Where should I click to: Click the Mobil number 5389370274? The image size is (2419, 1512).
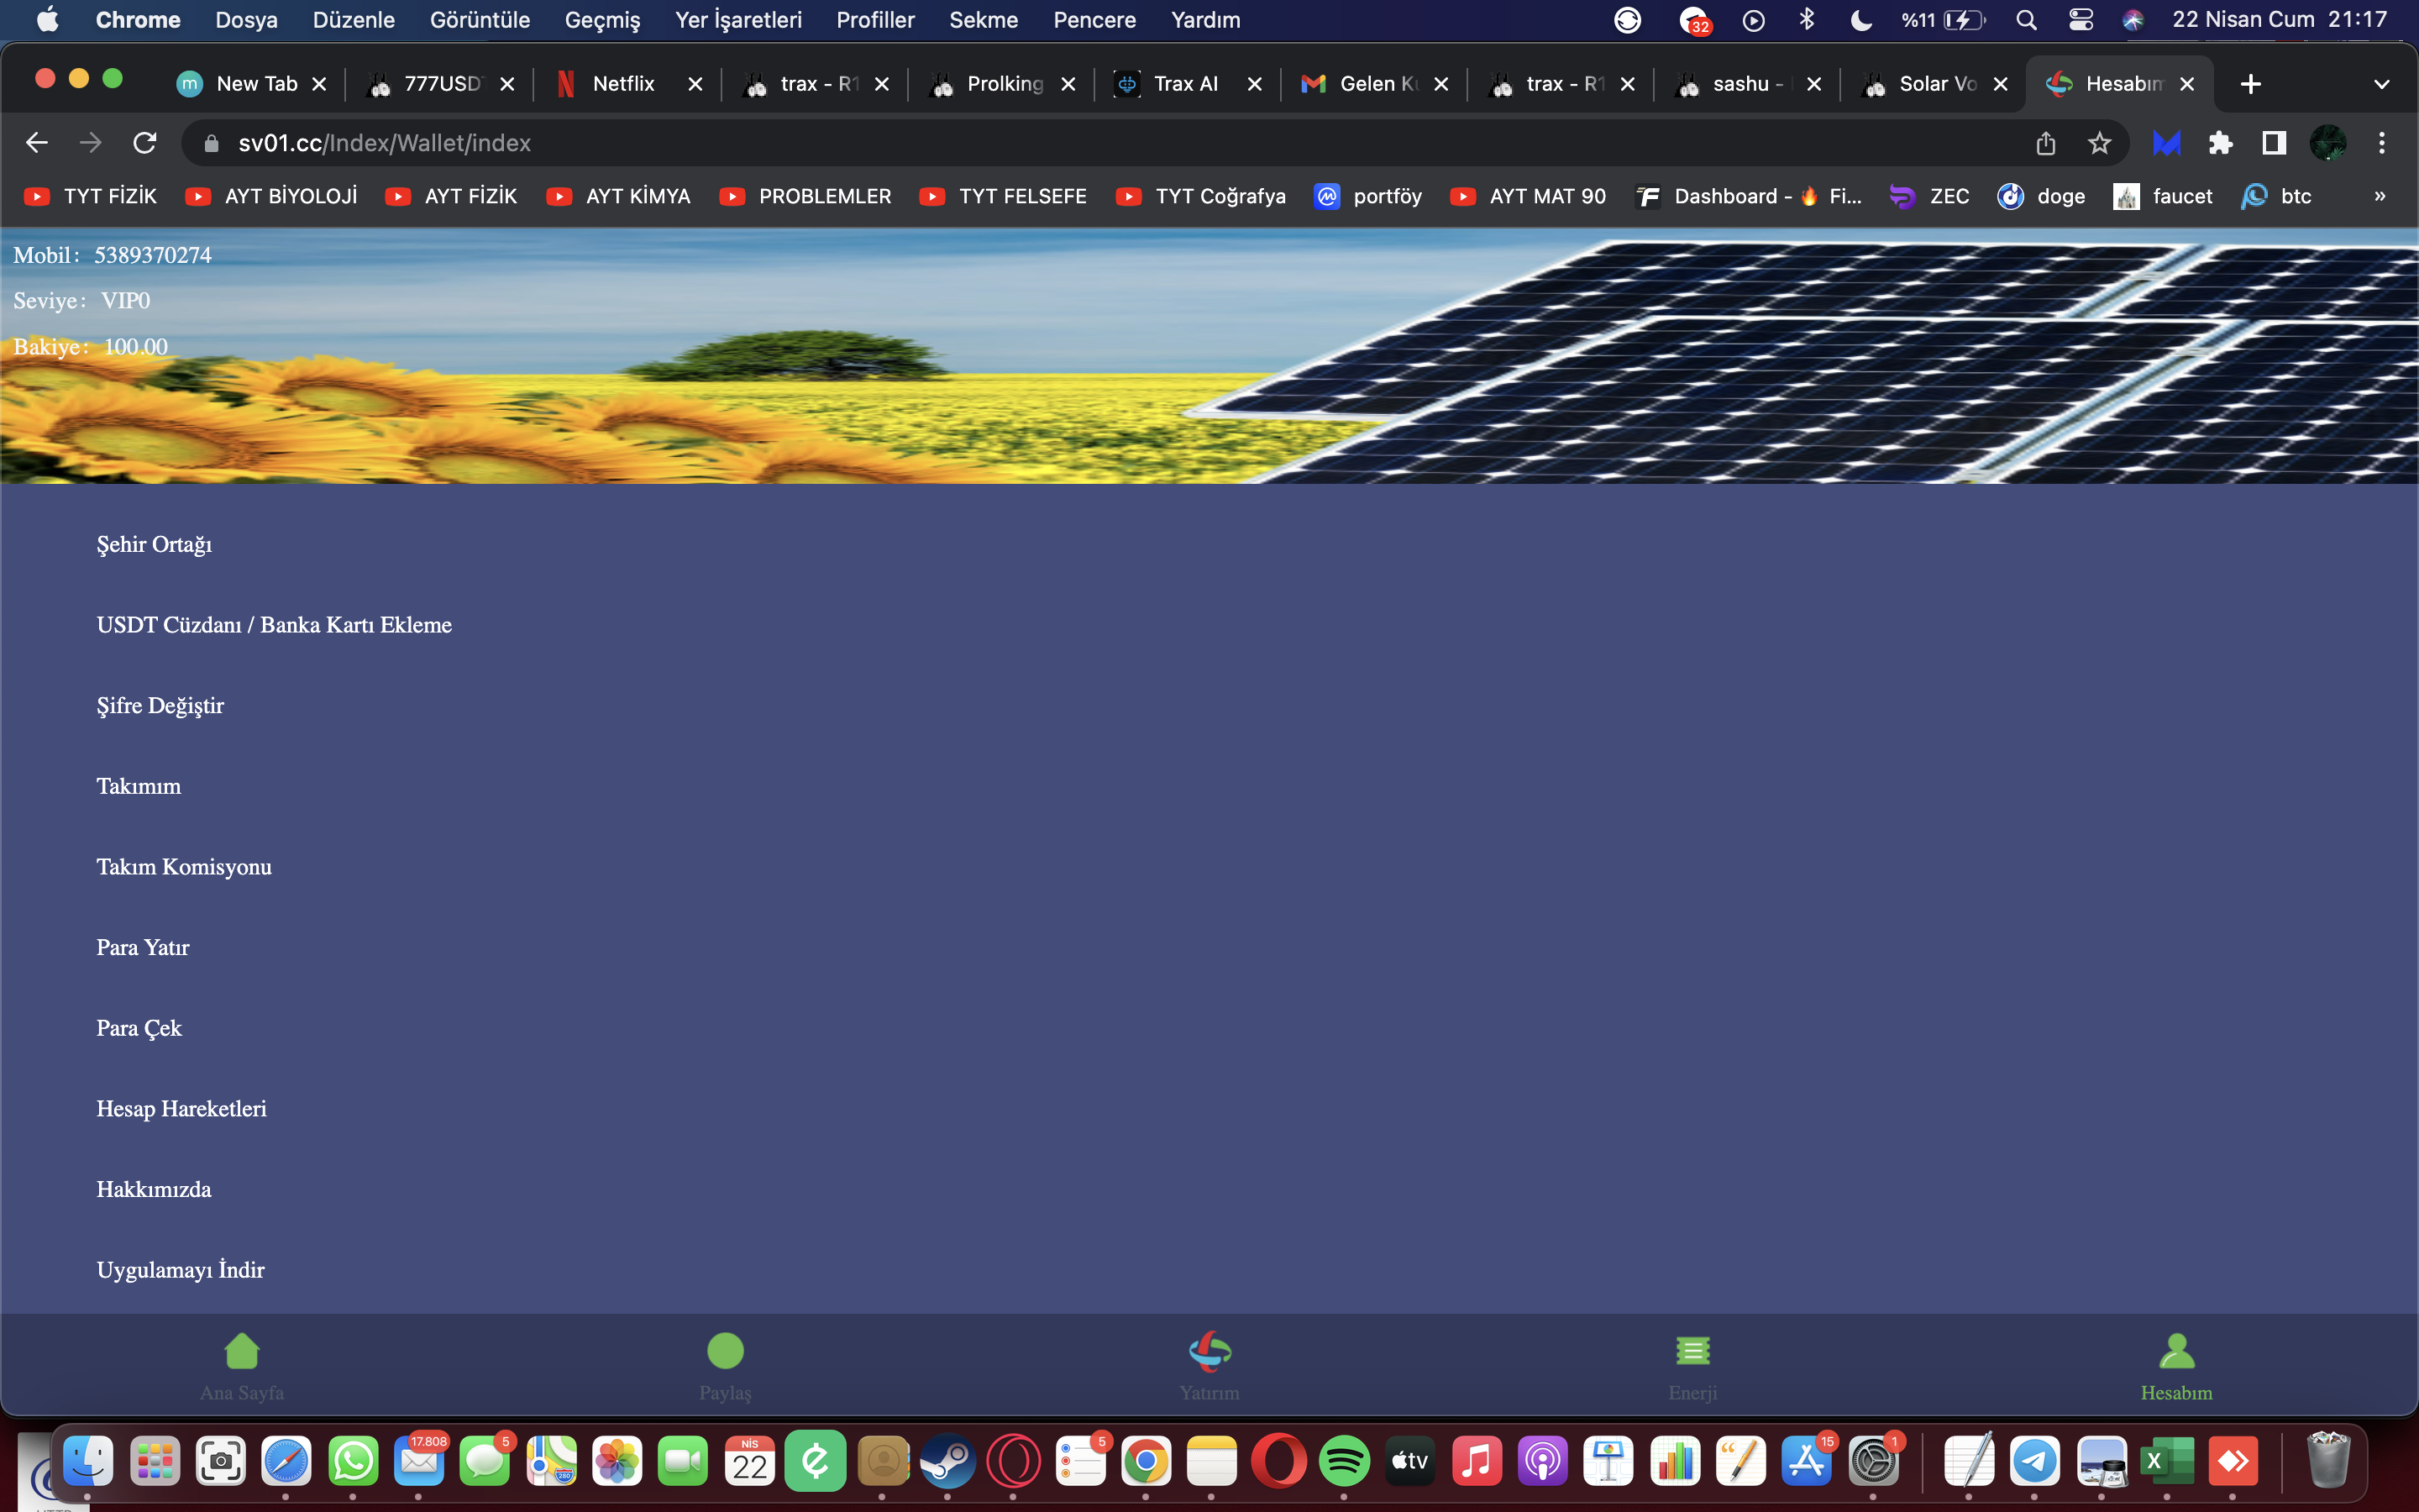[x=153, y=255]
